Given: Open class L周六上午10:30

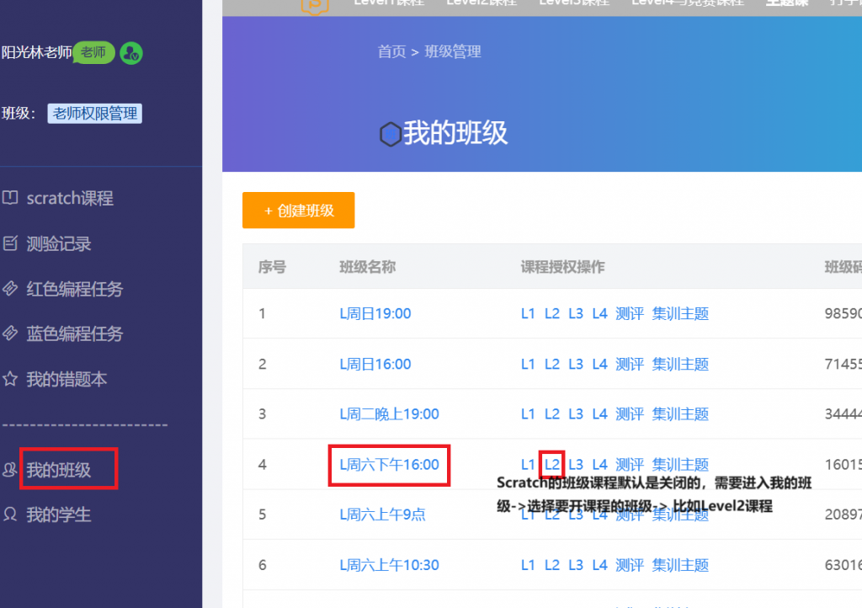Looking at the screenshot, I should click(389, 565).
